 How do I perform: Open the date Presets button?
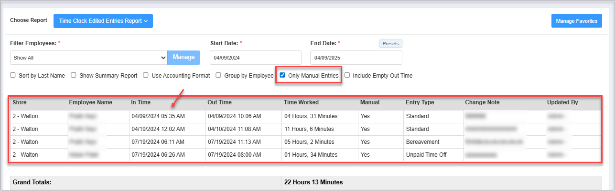(x=391, y=44)
